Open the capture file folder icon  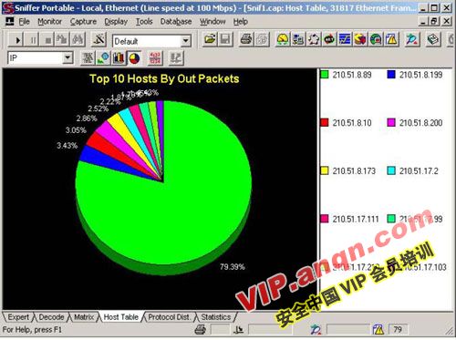coord(210,39)
